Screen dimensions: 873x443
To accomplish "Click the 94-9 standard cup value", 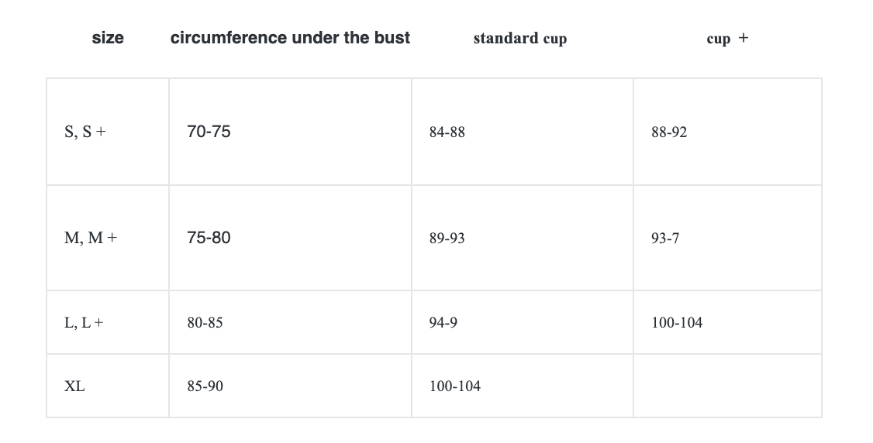I will point(443,323).
